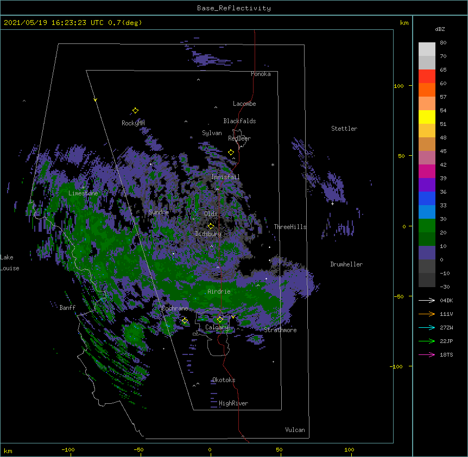This screenshot has width=468, height=457.
Task: Select the yellow 54 dBZ swatch
Action: (x=427, y=117)
